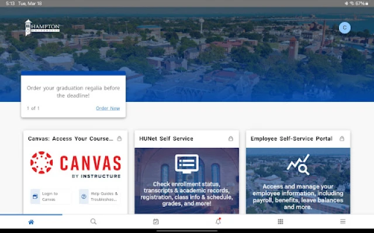Screen dimensions: 374x233
Task: Open the calendar checklist icon in bottom bar
Action: [x=156, y=222]
